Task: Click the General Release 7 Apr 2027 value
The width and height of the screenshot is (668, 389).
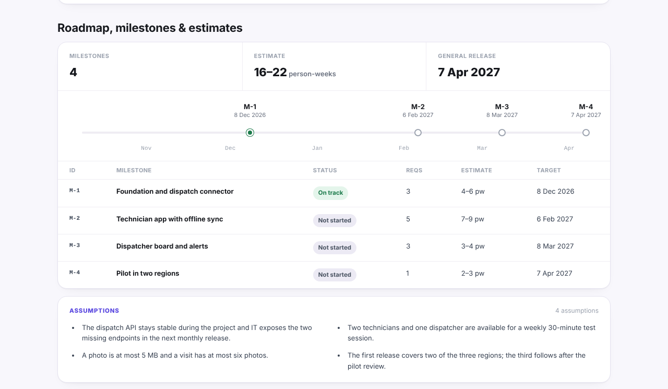Action: pyautogui.click(x=469, y=73)
